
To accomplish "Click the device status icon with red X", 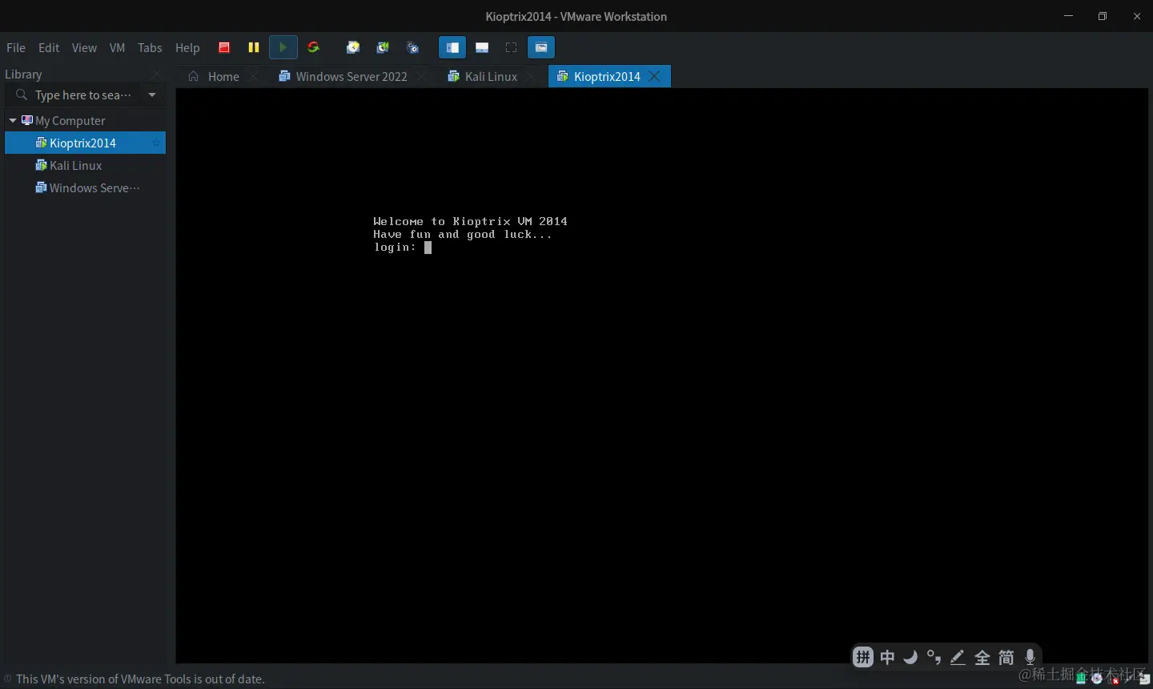I will coord(1113,679).
